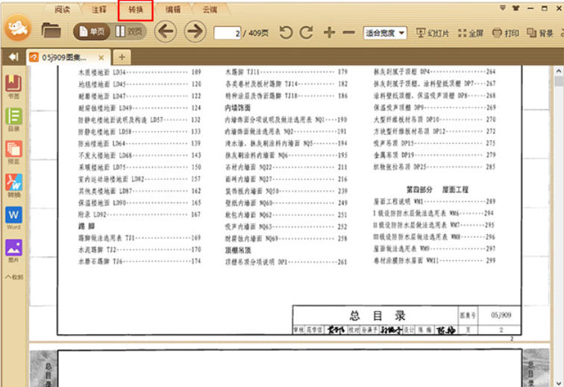The width and height of the screenshot is (564, 387).
Task: Switch to 双页 double page view
Action: coord(130,32)
